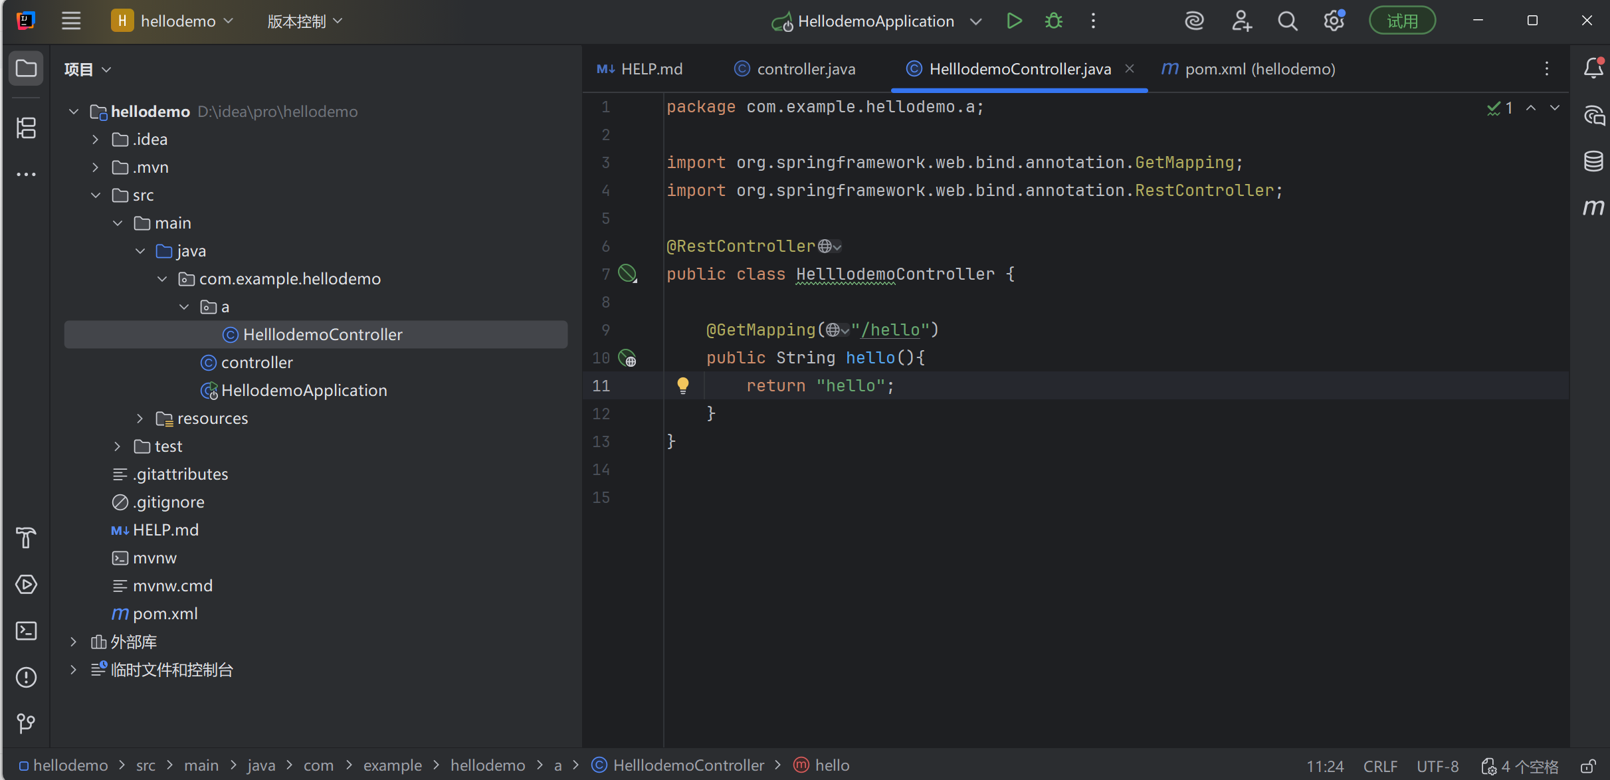Open IDE settings gear icon
This screenshot has height=780, width=1610.
click(x=1334, y=21)
